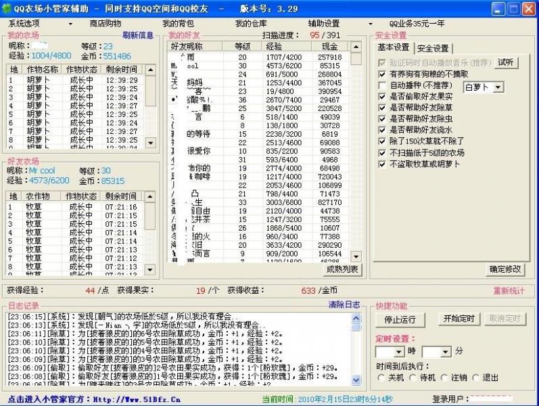Close the QQ农场小管家 window
This screenshot has height=406, width=539.
tap(528, 9)
